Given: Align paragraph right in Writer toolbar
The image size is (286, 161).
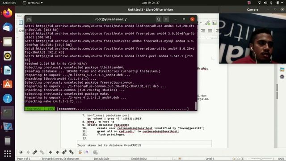Looking at the screenshot, I should coord(203,31).
